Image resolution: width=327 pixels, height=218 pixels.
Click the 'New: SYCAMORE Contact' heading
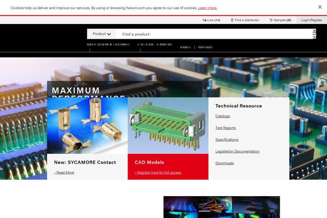click(85, 162)
